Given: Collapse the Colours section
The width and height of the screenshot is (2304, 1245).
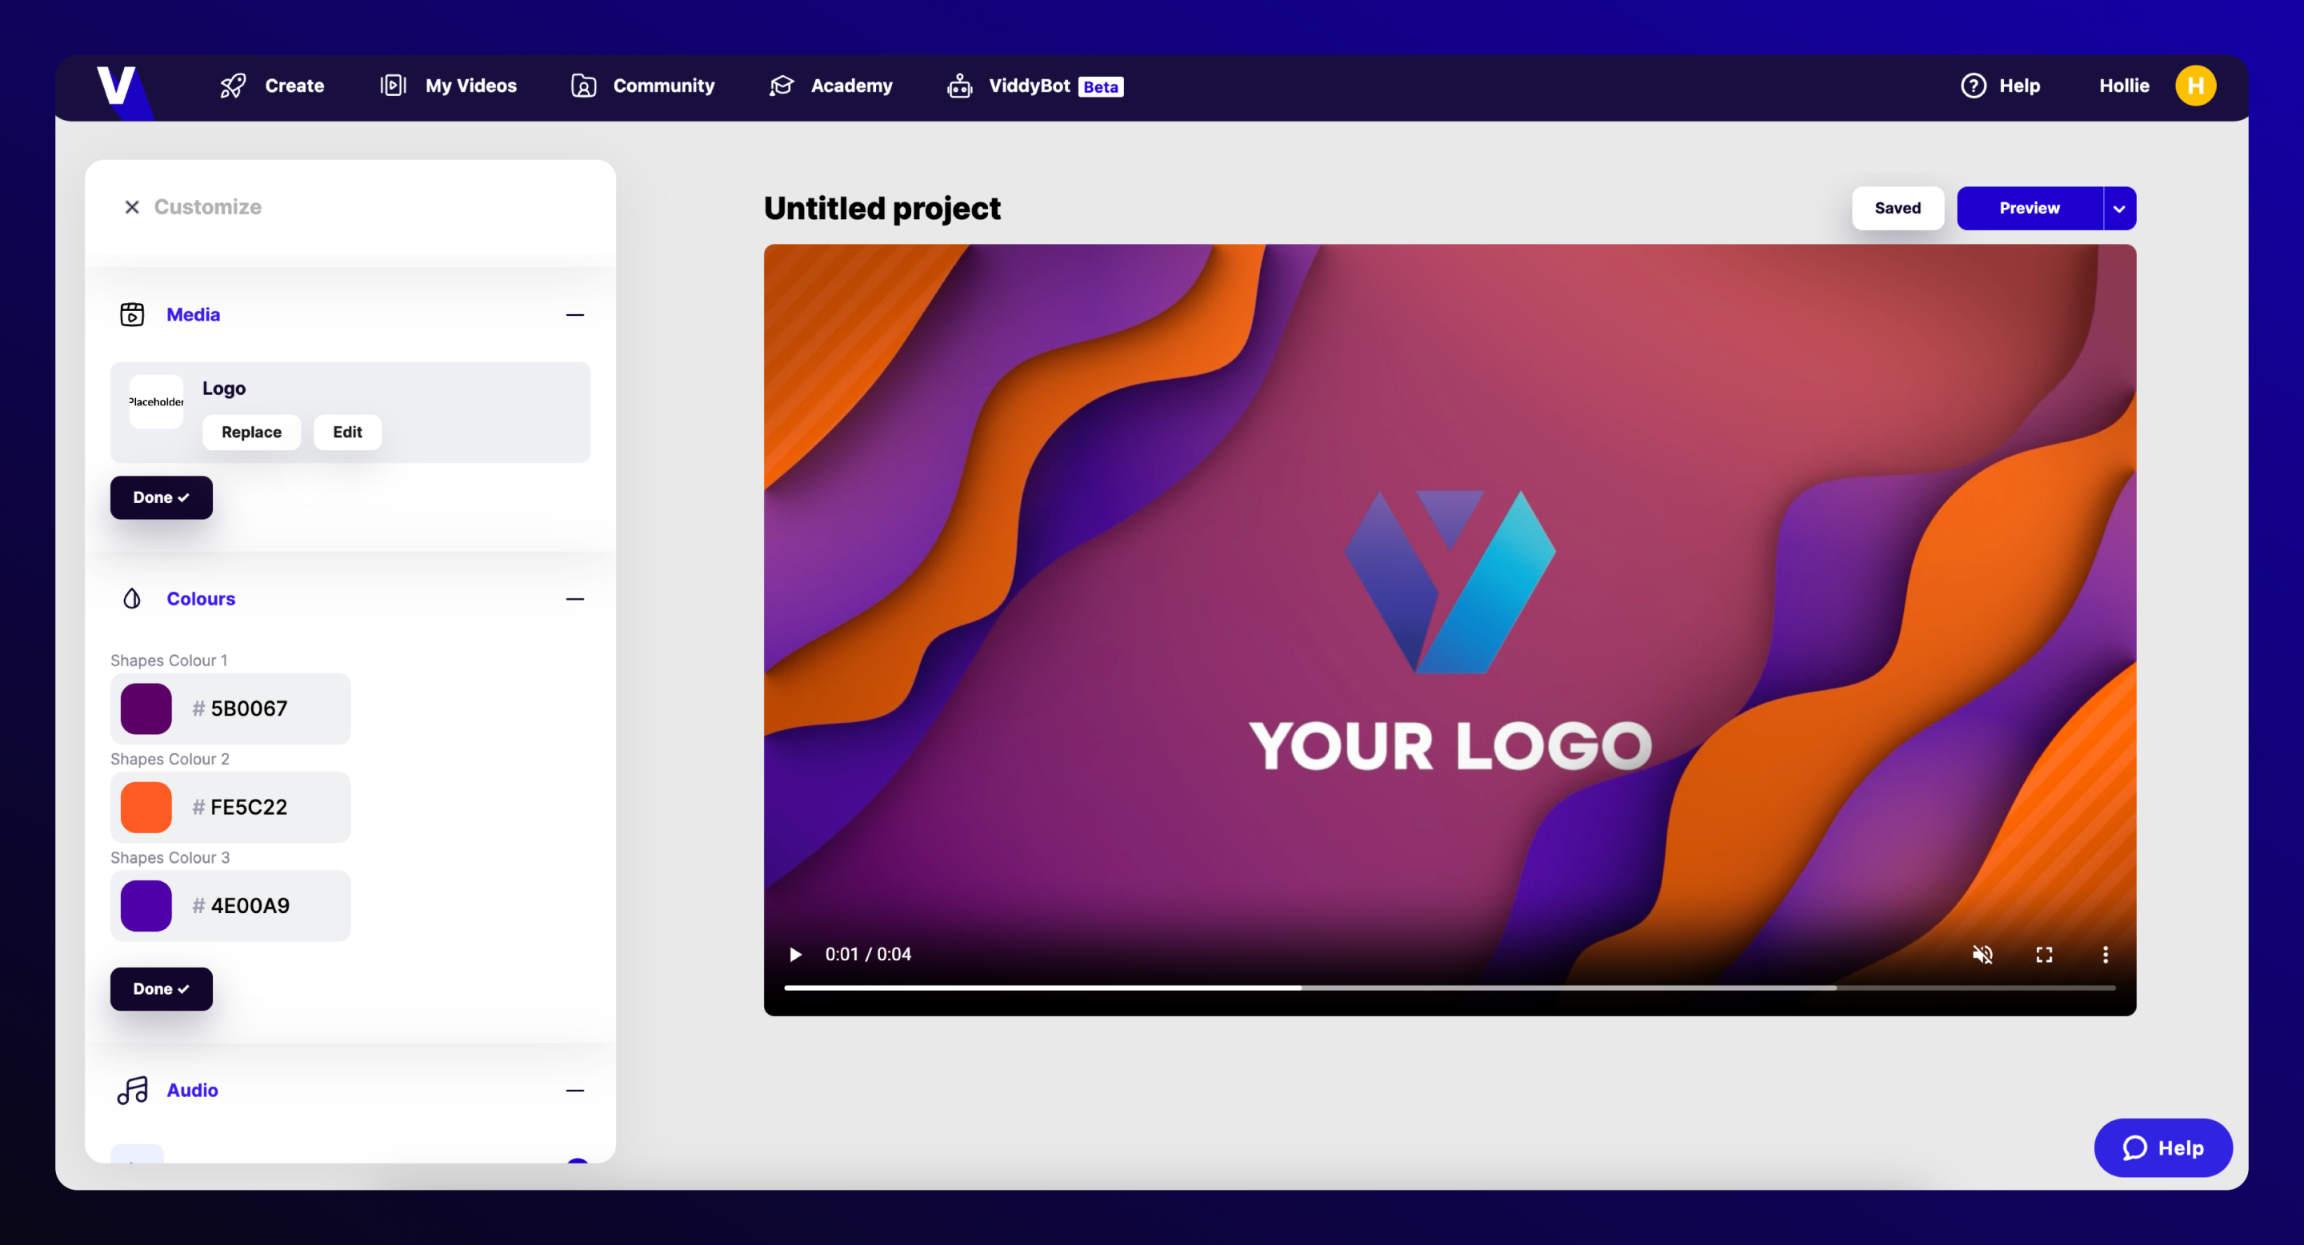Looking at the screenshot, I should (x=575, y=599).
